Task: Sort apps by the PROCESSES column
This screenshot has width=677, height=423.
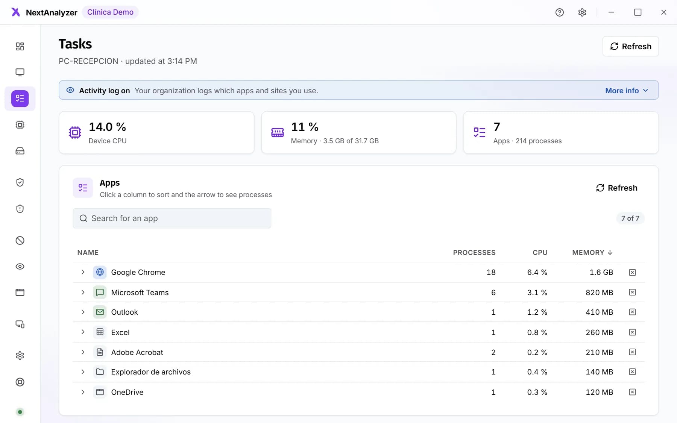Action: coord(474,253)
